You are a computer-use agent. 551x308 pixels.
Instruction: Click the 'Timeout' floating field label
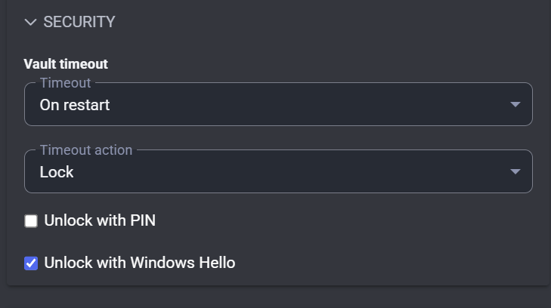(65, 83)
